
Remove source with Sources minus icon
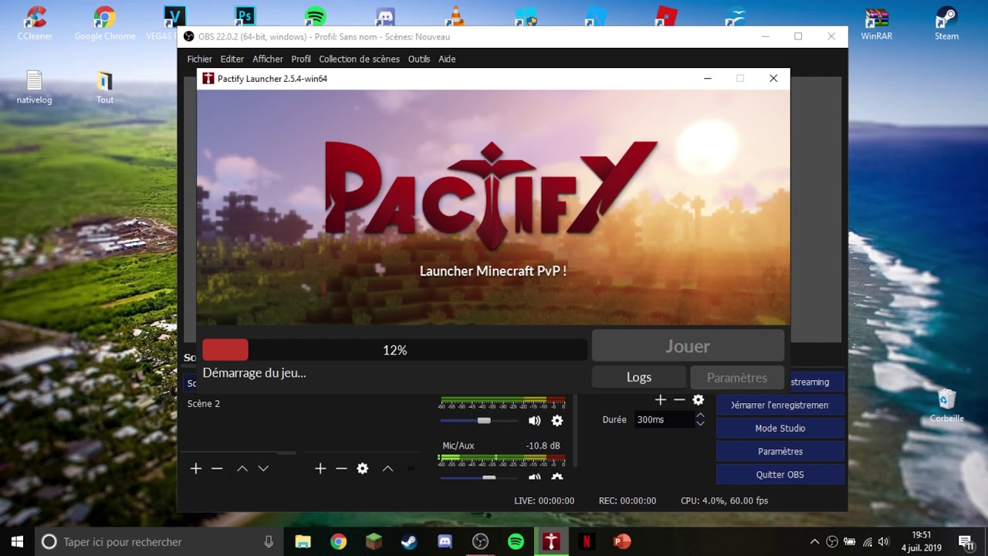click(341, 469)
